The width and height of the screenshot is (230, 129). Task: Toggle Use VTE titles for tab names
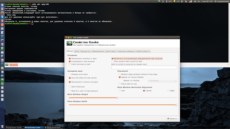[70, 78]
